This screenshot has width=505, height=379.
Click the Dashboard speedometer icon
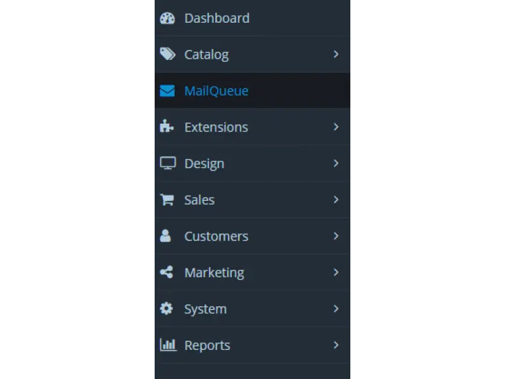167,18
